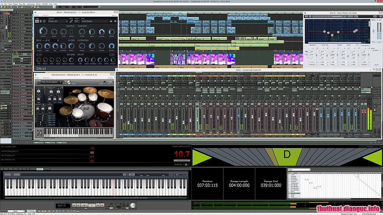383x215 pixels.
Task: Click the save disk icon in main toolbar
Action: (11, 7)
